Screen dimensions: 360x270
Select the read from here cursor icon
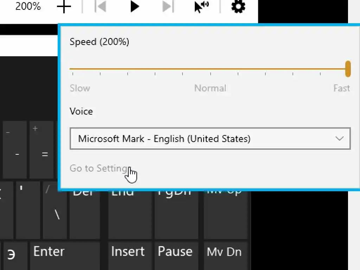click(x=201, y=6)
